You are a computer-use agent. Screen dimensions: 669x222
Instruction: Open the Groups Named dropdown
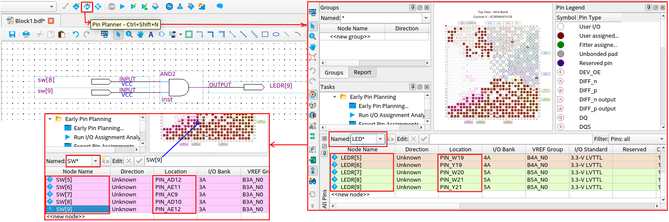426,18
